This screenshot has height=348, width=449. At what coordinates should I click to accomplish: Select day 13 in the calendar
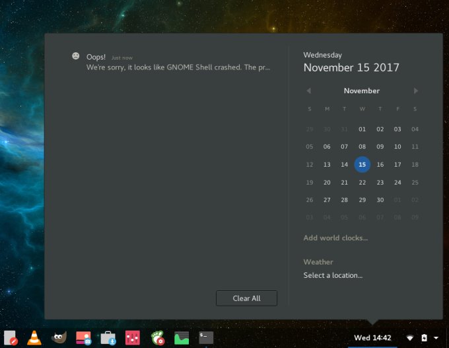pos(327,164)
